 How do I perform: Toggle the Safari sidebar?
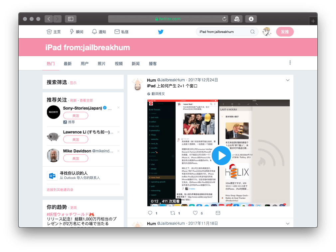pyautogui.click(x=71, y=19)
